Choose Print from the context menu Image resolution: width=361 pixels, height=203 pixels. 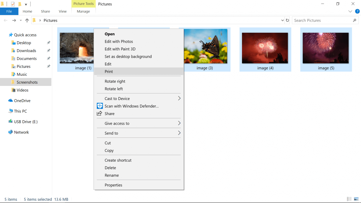[138, 71]
